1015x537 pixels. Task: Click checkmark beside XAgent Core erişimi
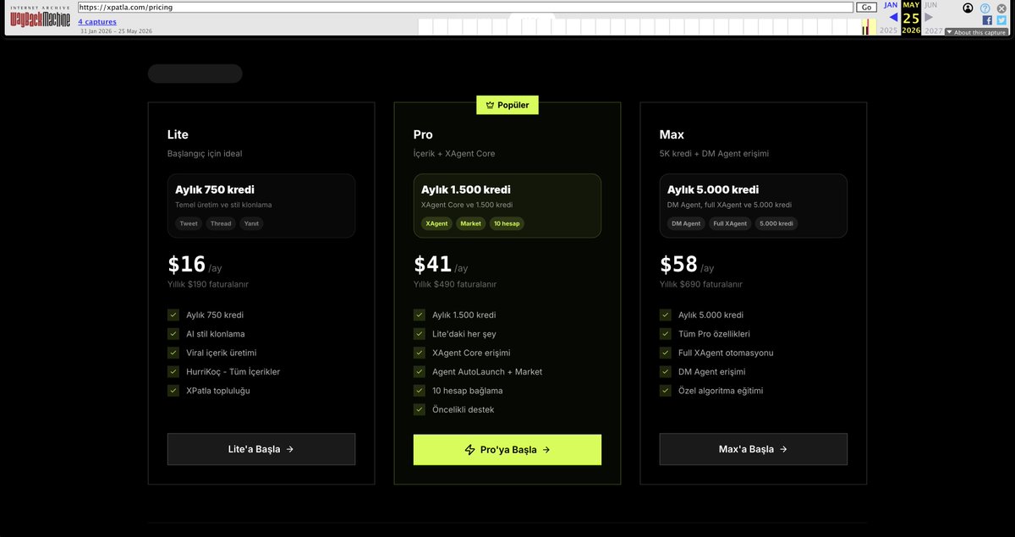pos(420,353)
